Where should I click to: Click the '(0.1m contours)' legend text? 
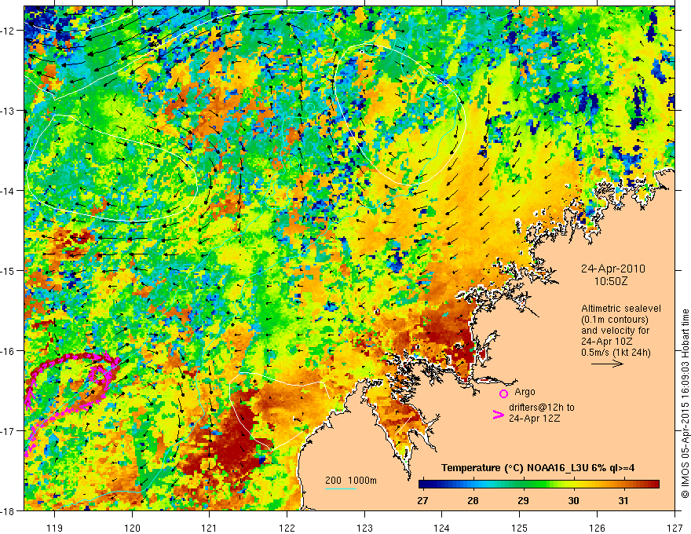[x=615, y=320]
